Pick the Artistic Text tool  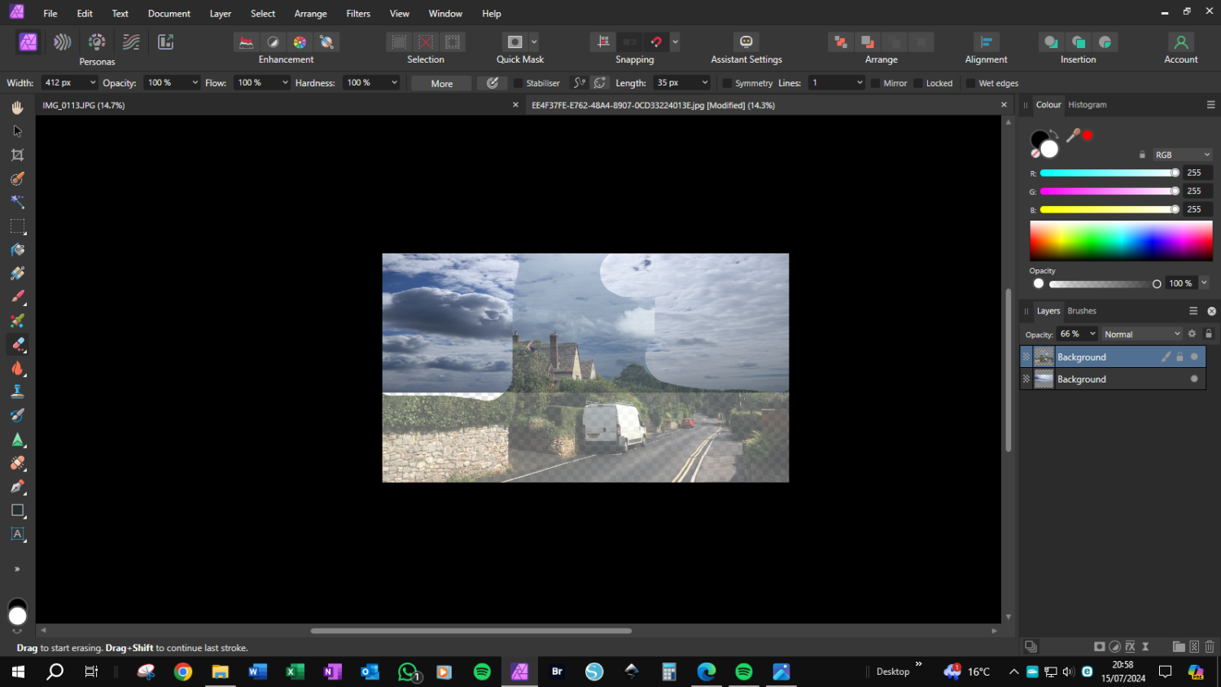point(18,534)
